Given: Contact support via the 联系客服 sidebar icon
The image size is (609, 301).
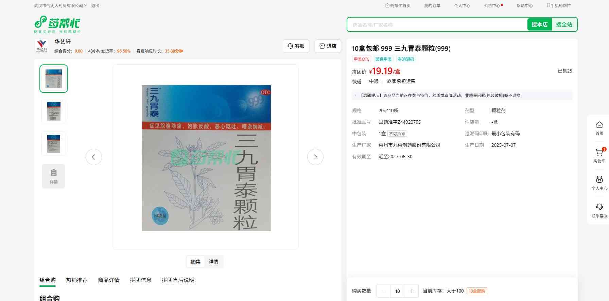Looking at the screenshot, I should point(599,210).
